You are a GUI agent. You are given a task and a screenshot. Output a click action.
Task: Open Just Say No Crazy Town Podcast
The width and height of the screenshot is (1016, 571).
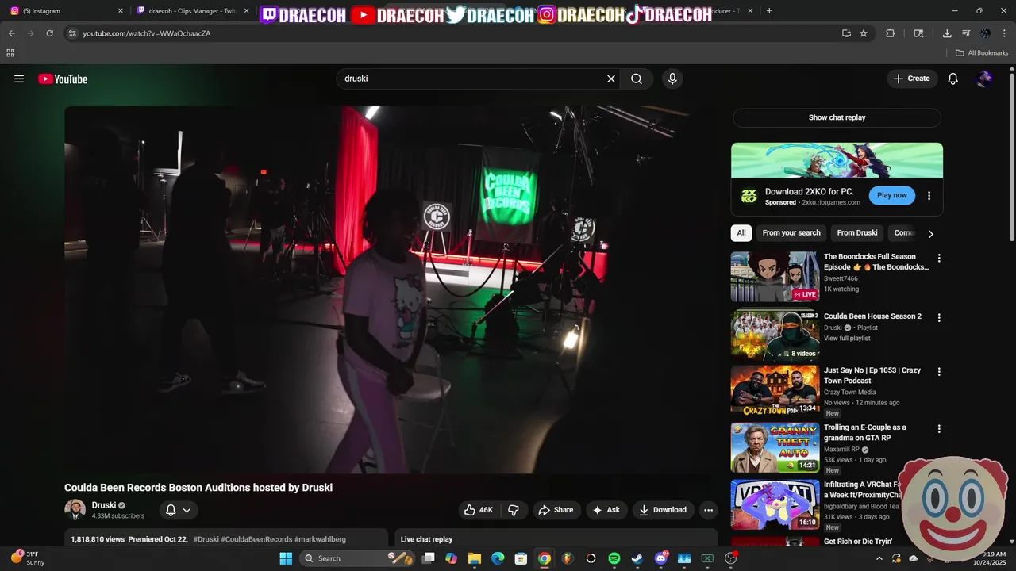point(775,389)
